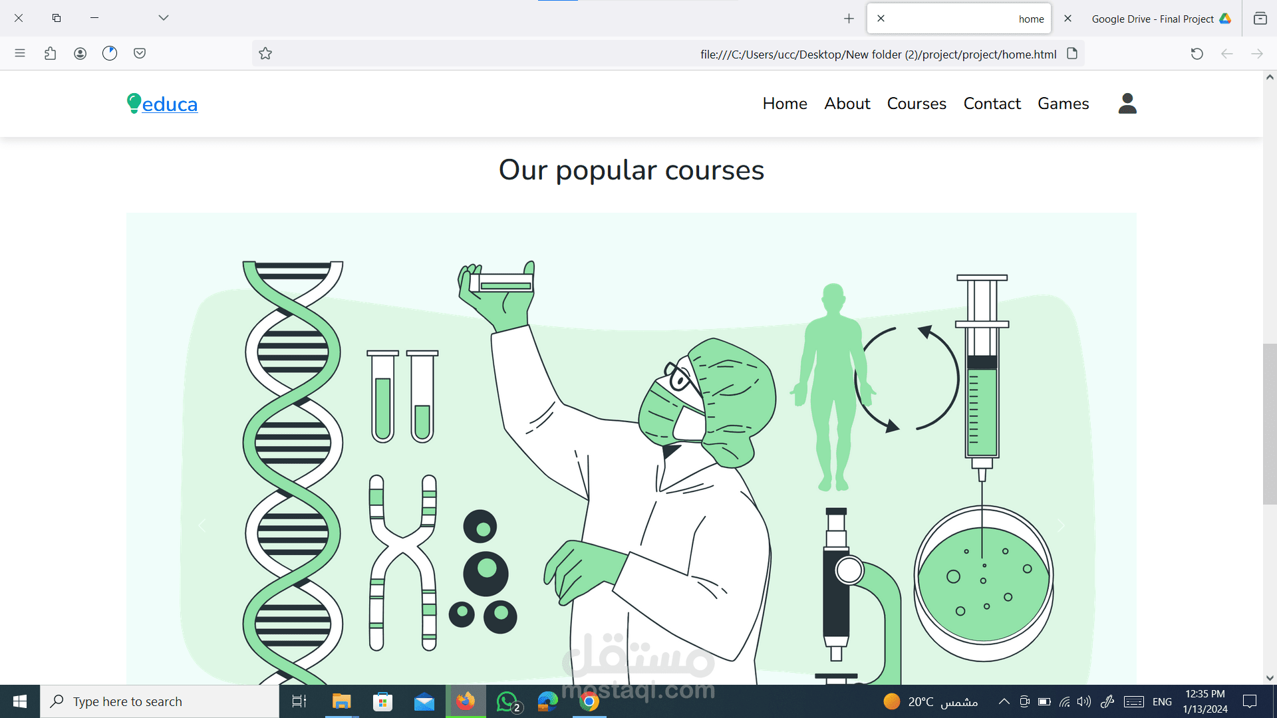Image resolution: width=1277 pixels, height=718 pixels.
Task: Click the Contact navigation link
Action: click(992, 104)
